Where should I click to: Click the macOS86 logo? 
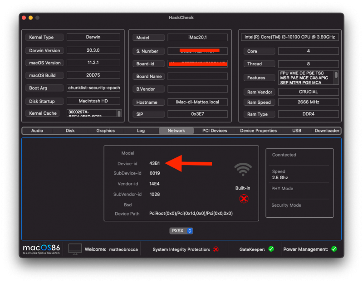[x=41, y=249]
